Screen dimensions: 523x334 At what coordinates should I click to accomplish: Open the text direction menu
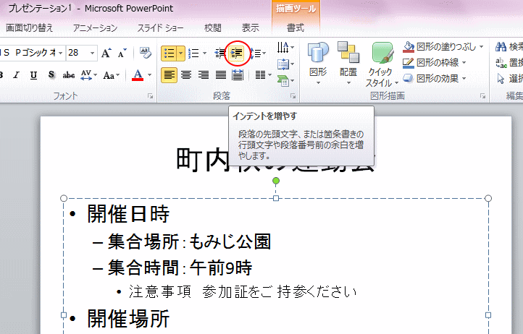285,47
